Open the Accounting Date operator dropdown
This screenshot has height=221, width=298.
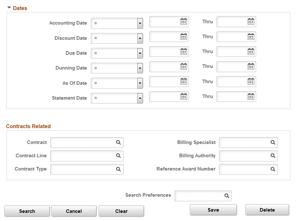point(140,23)
